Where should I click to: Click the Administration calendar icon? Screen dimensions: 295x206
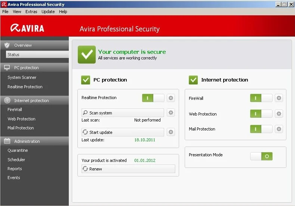[x=7, y=141]
